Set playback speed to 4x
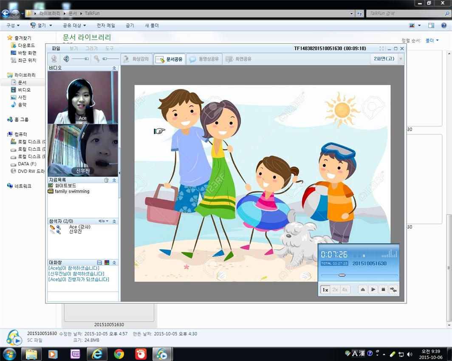This screenshot has height=361, width=452. click(345, 290)
